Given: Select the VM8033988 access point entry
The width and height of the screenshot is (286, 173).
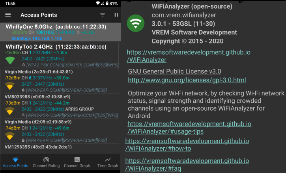Looking at the screenshot, I should (x=60, y=106).
